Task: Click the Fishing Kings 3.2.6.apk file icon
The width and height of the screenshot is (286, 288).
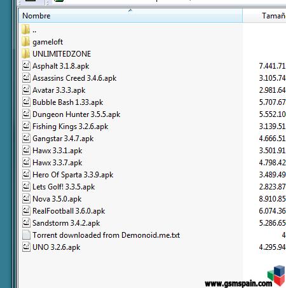Action: pos(26,126)
